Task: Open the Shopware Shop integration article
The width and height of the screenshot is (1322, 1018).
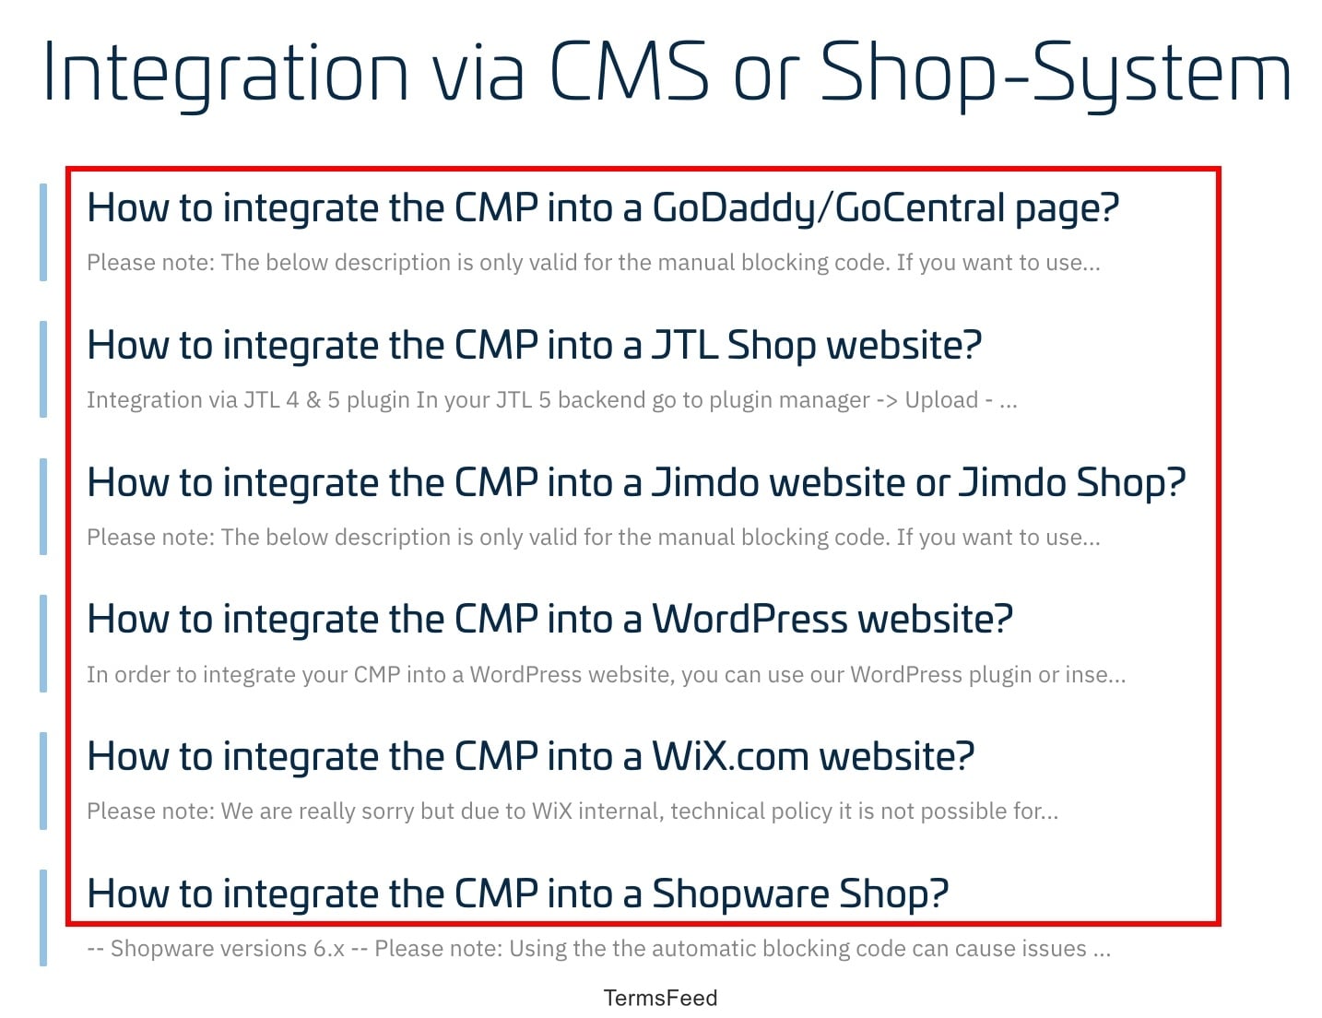Action: pyautogui.click(x=517, y=894)
